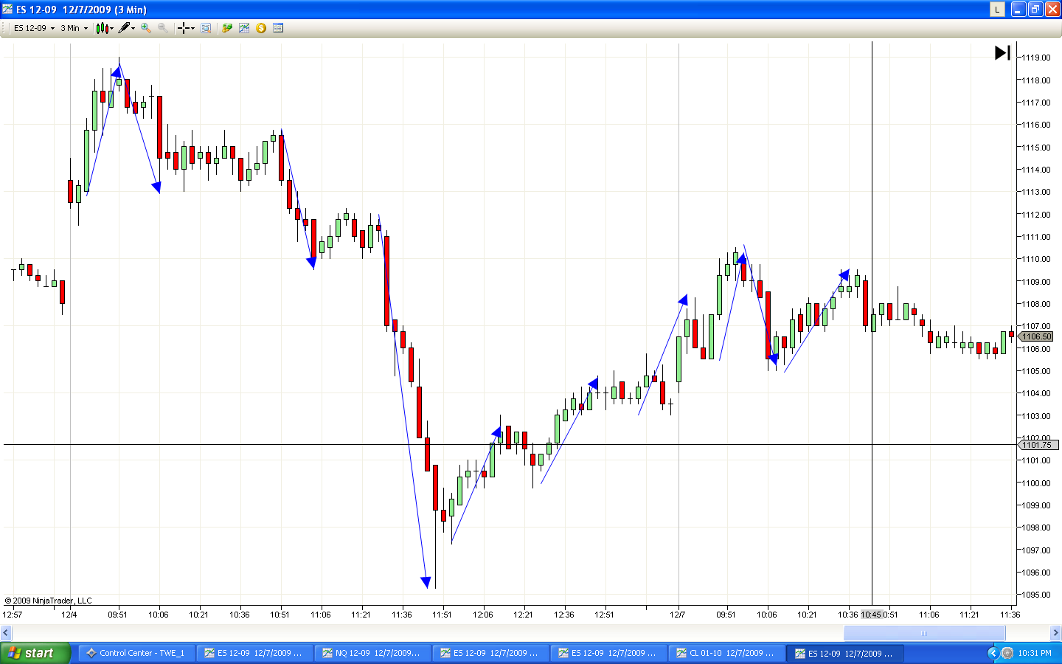Viewport: 1062px width, 664px height.
Task: Click the greyed zoom out magnifier
Action: (162, 28)
